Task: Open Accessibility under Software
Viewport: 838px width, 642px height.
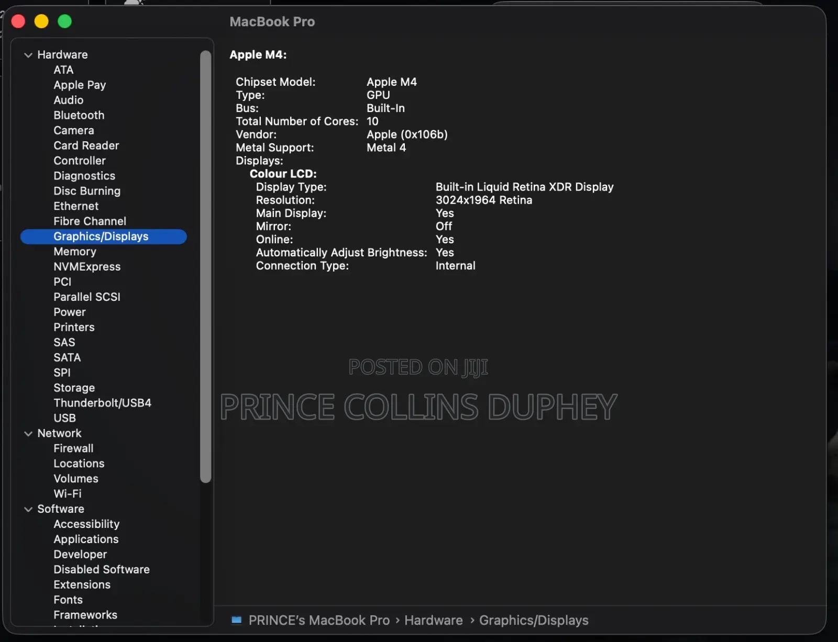Action: pyautogui.click(x=86, y=524)
